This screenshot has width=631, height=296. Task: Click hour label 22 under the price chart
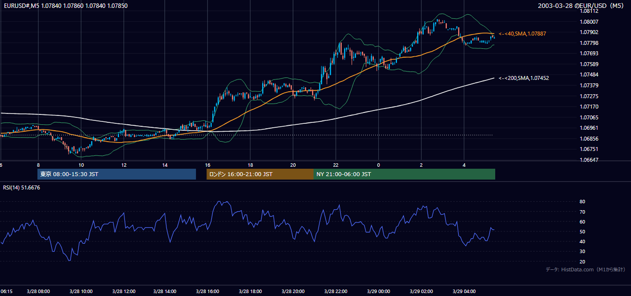coord(336,165)
